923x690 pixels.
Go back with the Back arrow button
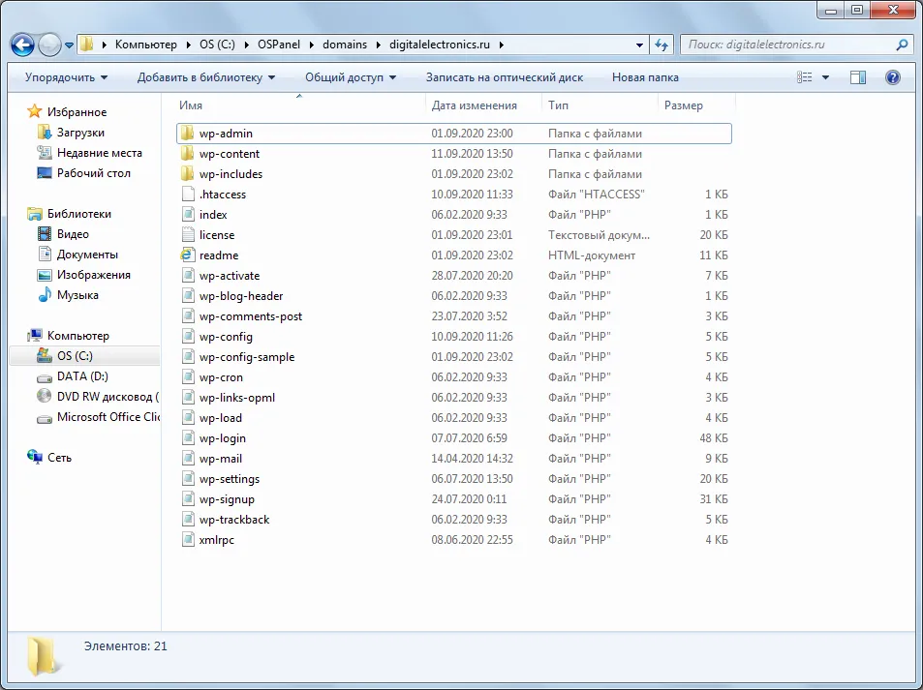coord(22,45)
